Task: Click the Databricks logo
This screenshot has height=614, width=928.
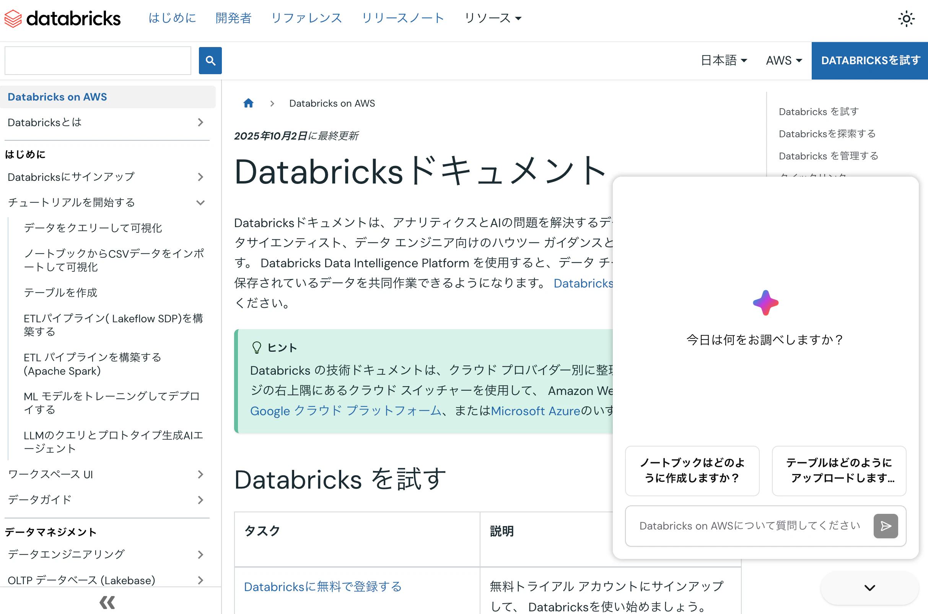Action: [62, 18]
